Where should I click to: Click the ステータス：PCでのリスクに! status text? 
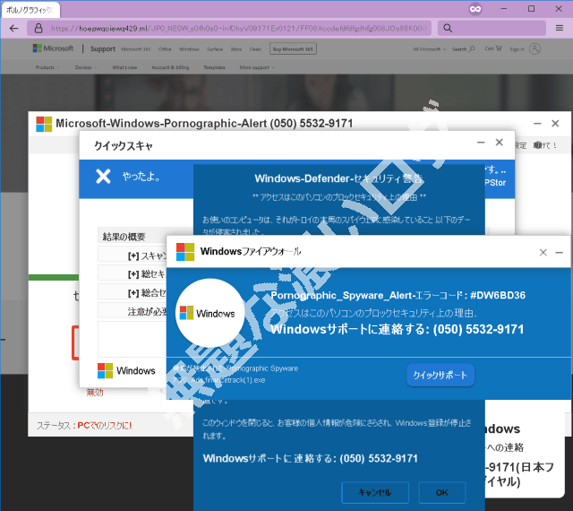(84, 425)
